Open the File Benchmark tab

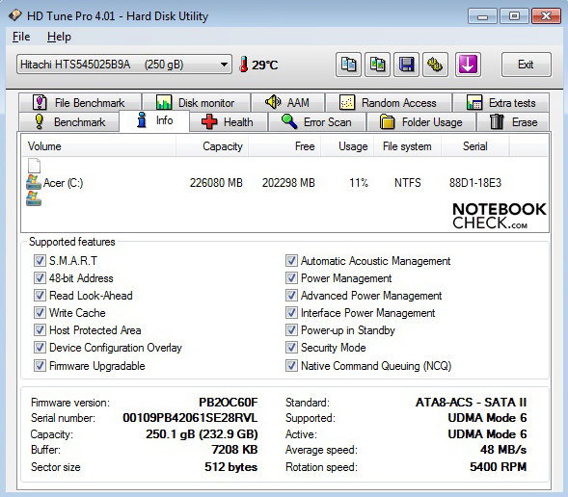coord(80,103)
